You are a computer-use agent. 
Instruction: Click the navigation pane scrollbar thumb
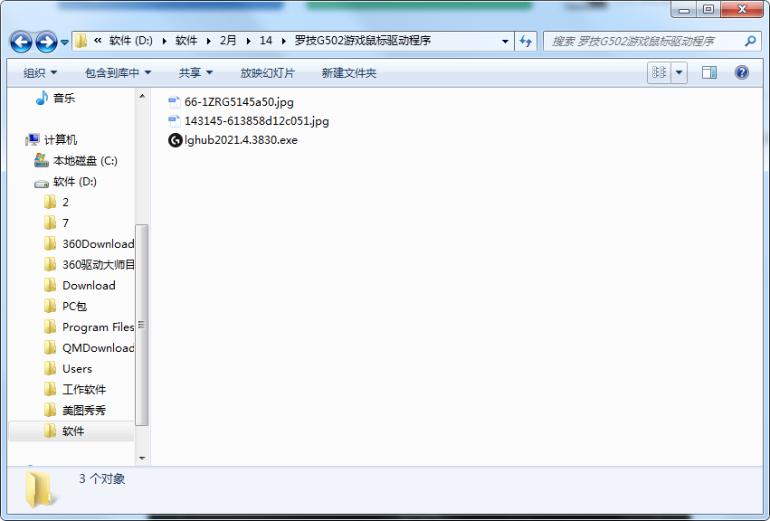click(141, 325)
